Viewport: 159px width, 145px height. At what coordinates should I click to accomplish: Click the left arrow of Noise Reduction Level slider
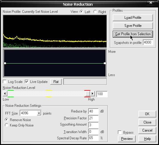point(5,94)
